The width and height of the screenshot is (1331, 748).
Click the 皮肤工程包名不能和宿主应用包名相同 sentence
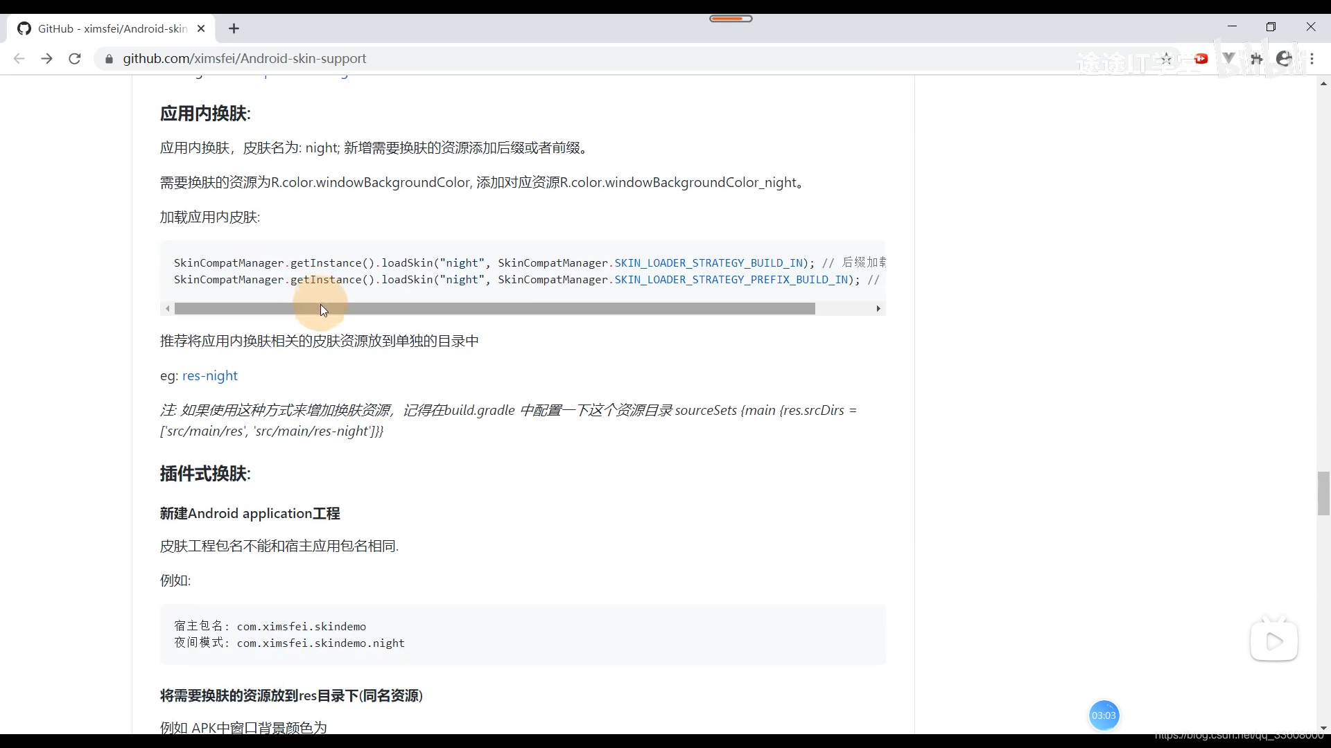pyautogui.click(x=279, y=546)
